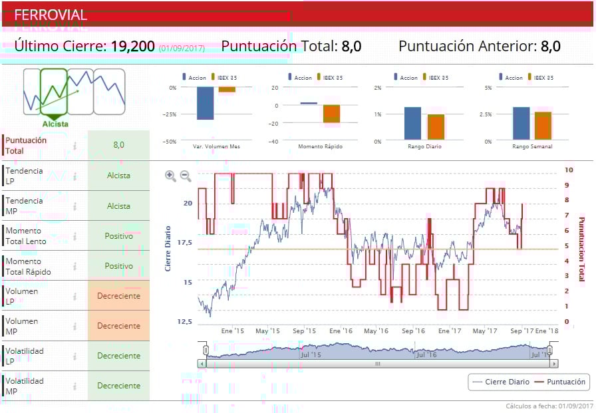Click the 'May '17' x-axis label

[x=485, y=331]
